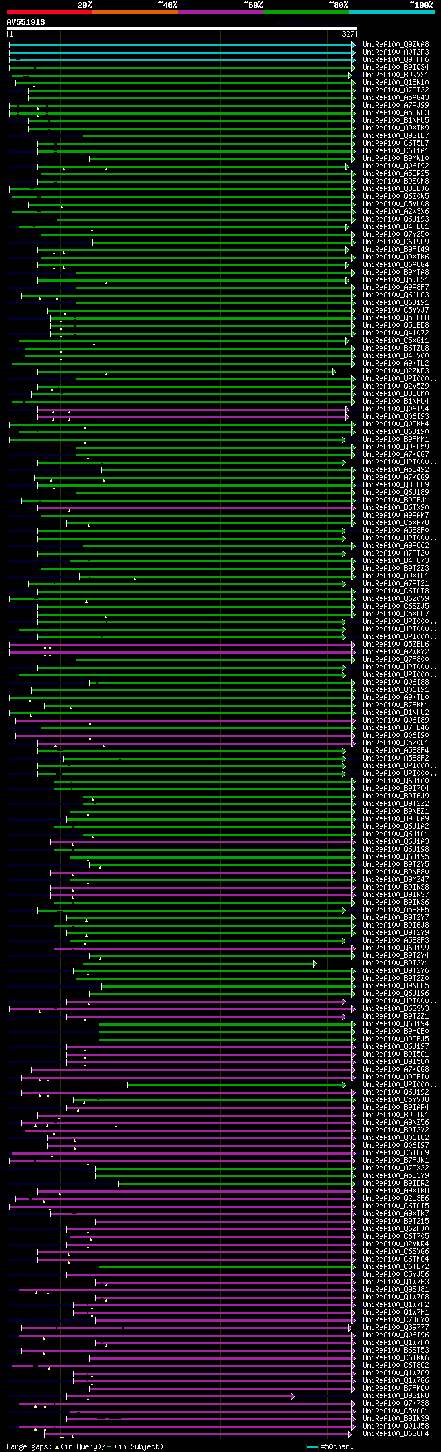
Task: Select hit UniRef100_Q06I88
Action: 396,683
